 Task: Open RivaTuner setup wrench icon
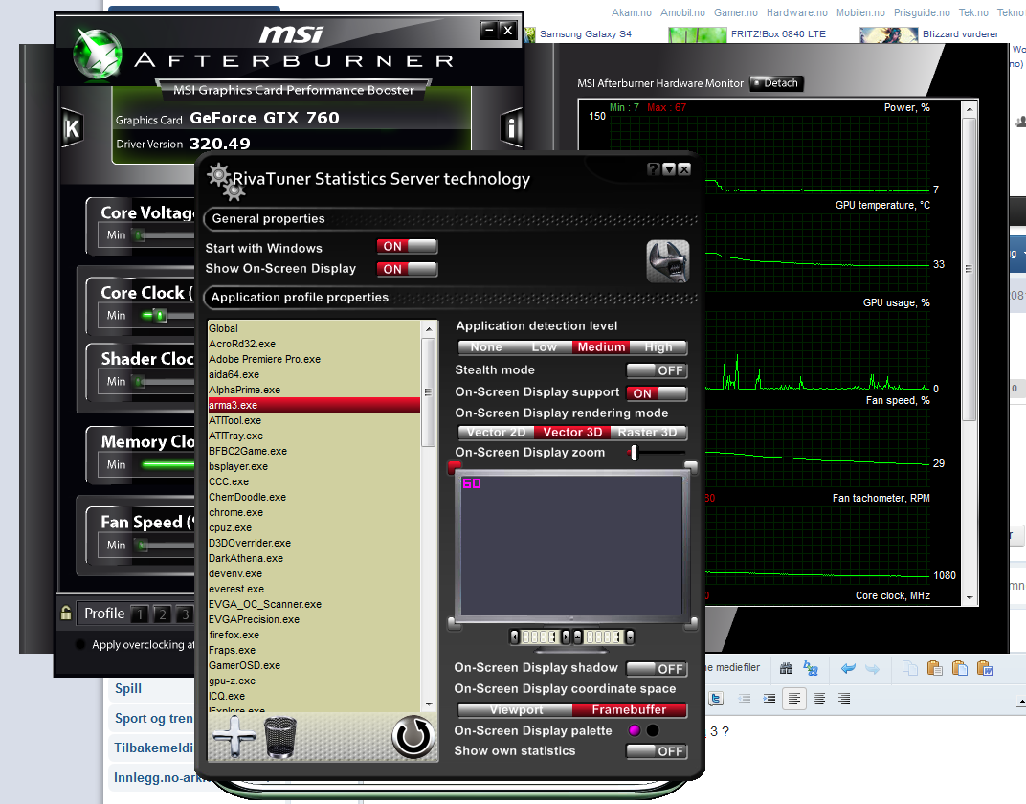point(668,261)
